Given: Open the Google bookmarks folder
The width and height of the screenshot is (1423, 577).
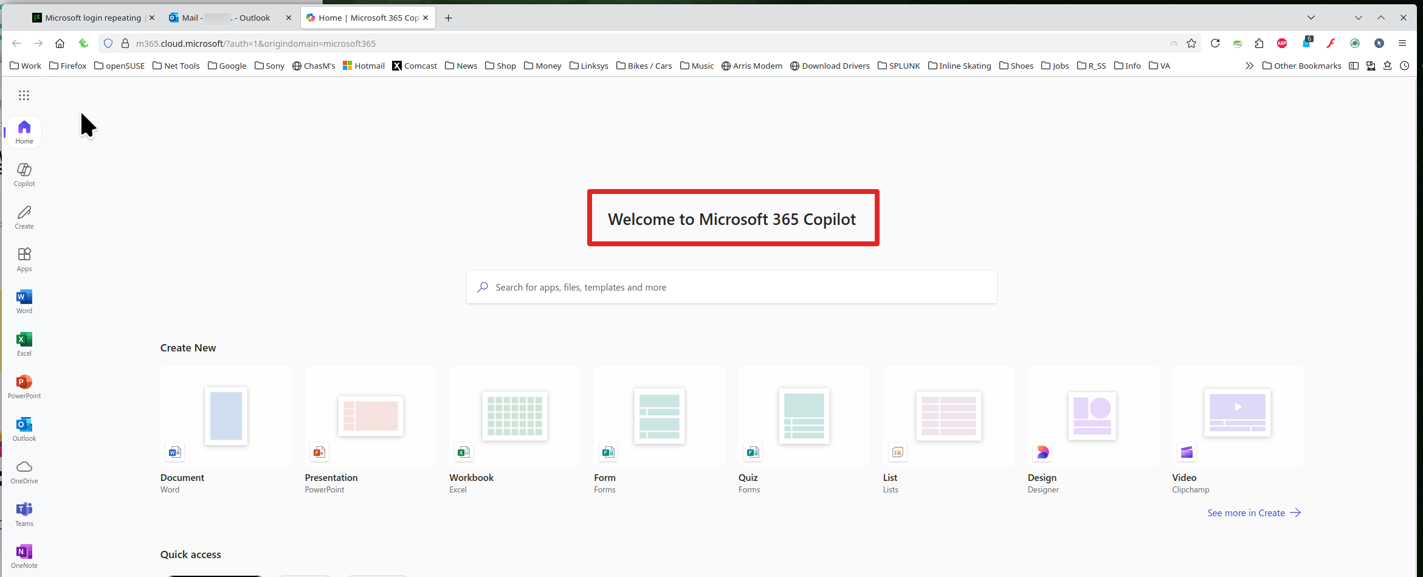Looking at the screenshot, I should (227, 66).
